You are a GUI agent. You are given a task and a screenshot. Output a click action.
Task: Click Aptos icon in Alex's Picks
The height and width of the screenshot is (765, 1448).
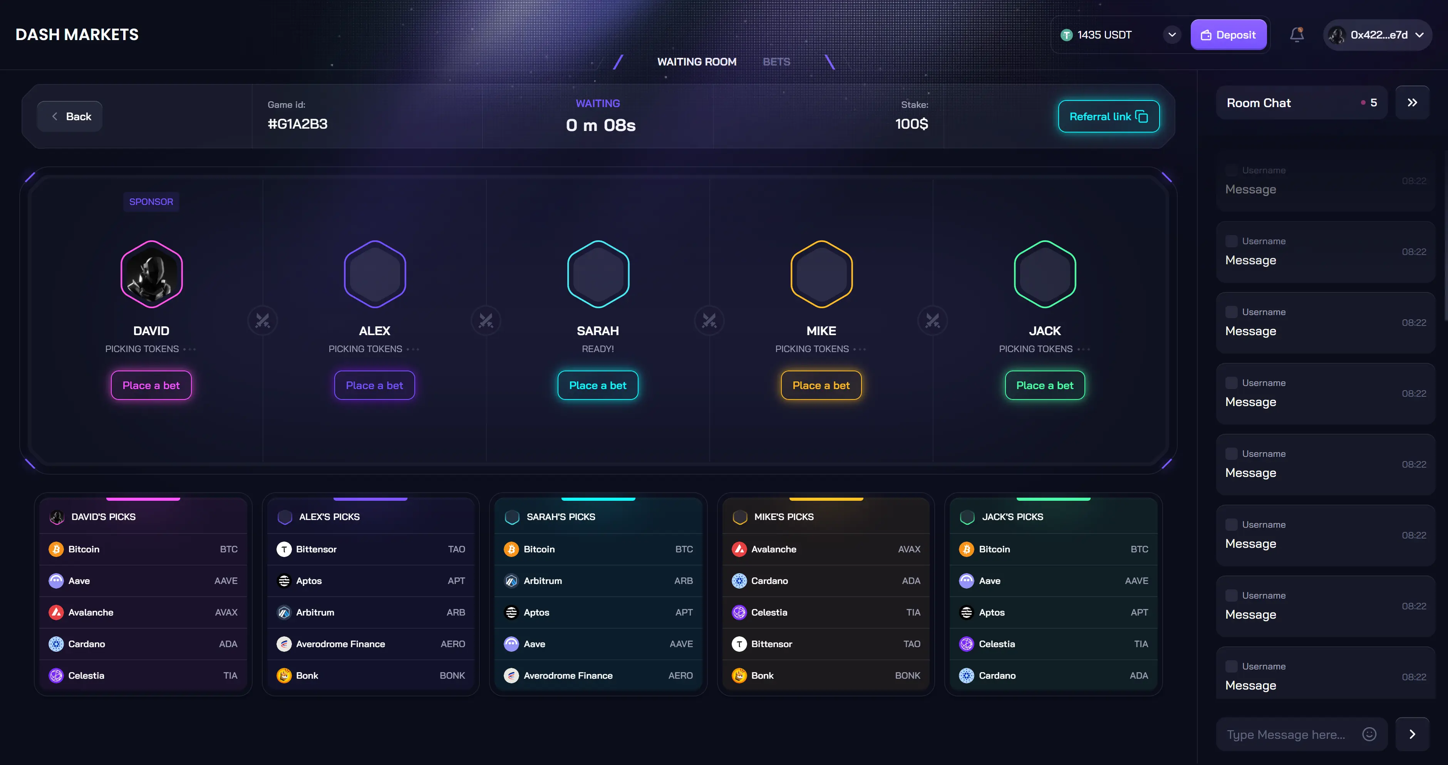click(x=284, y=580)
